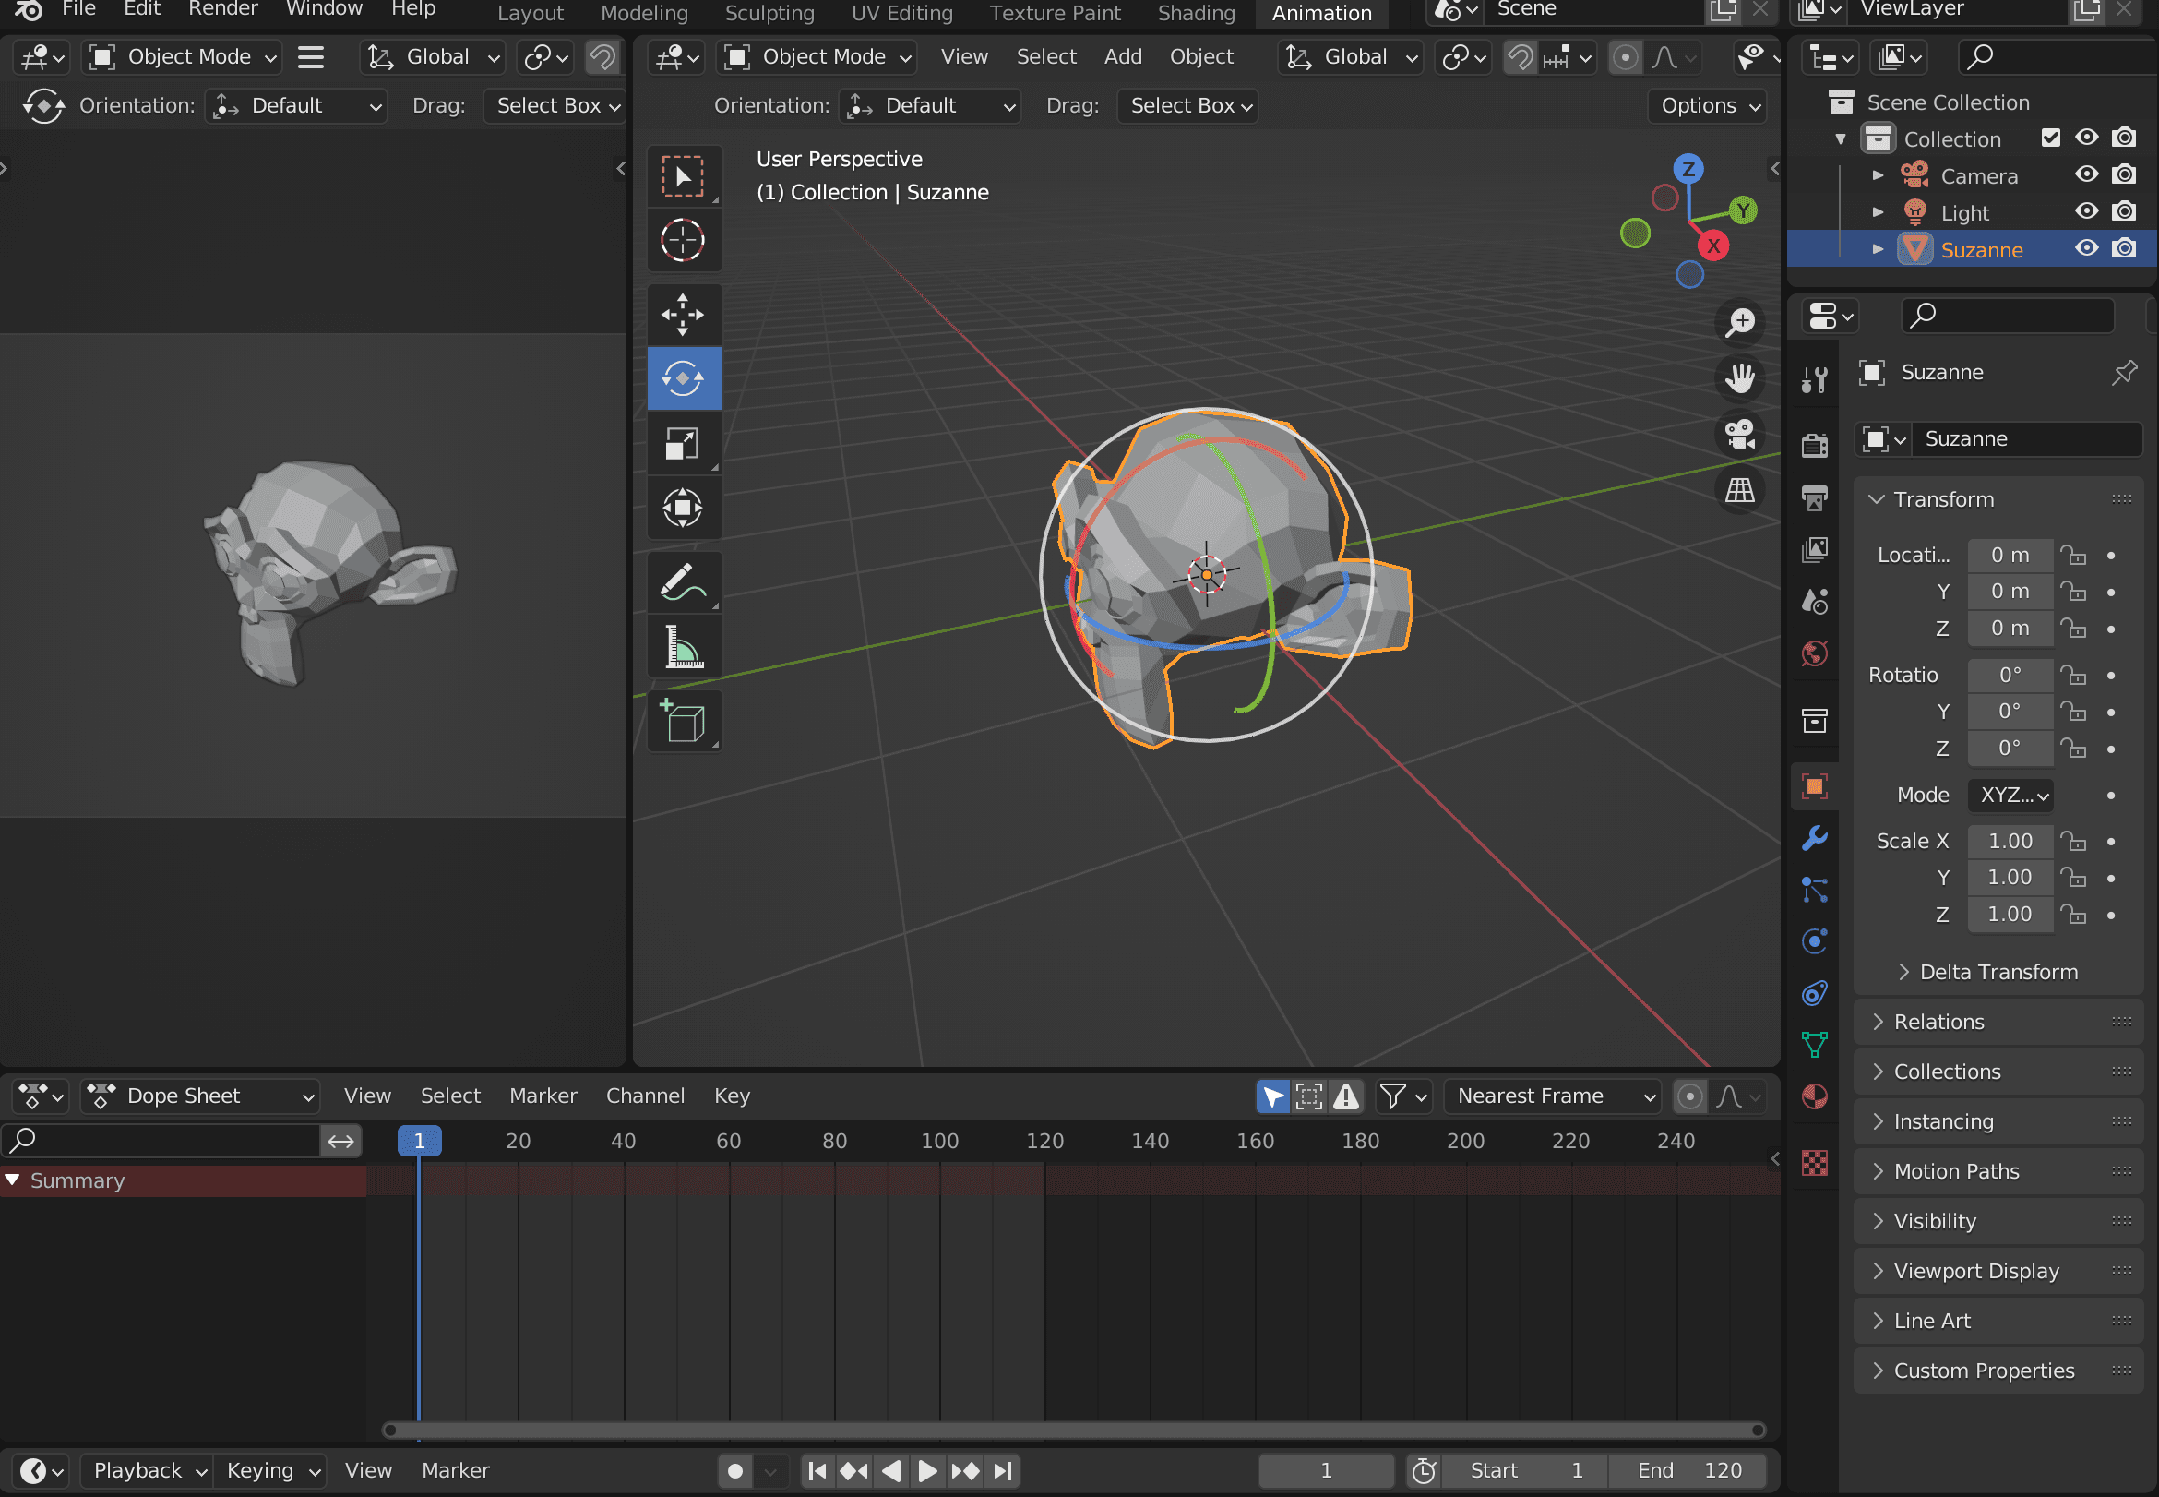
Task: Click the End frame field showing 120
Action: pyautogui.click(x=1688, y=1471)
